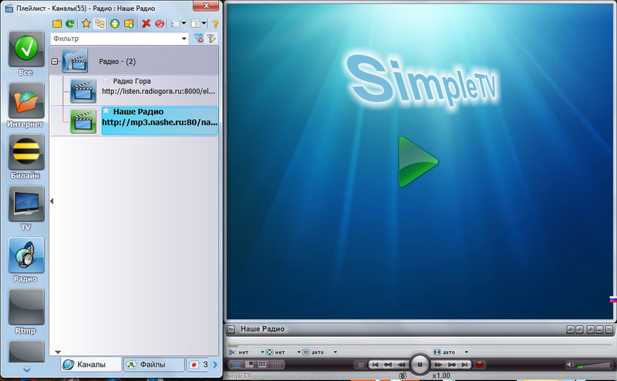Click the yellow star favorites icon
Screen dimensions: 617x381
point(86,24)
